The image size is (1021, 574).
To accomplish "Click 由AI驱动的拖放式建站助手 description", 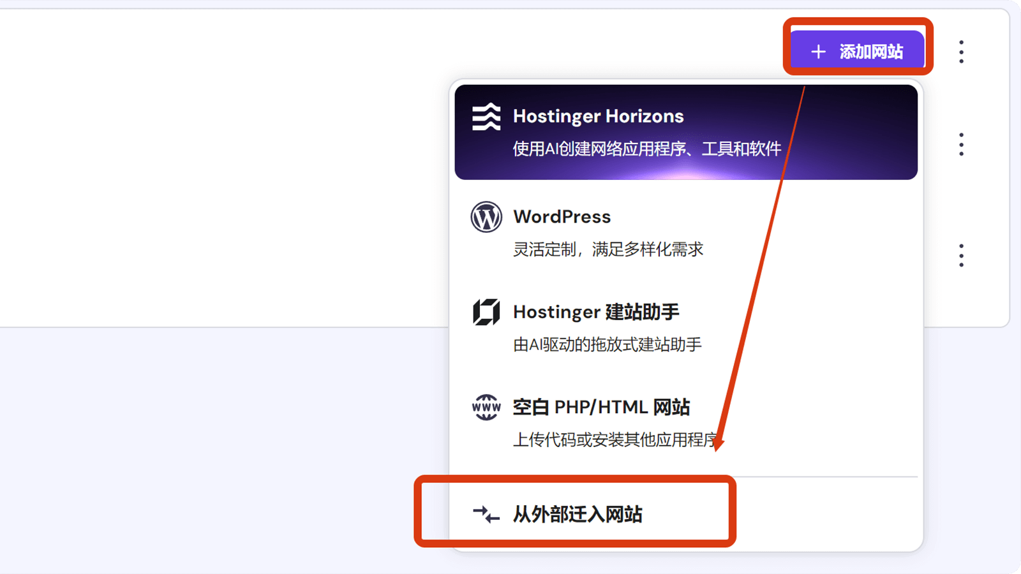I will [x=607, y=345].
